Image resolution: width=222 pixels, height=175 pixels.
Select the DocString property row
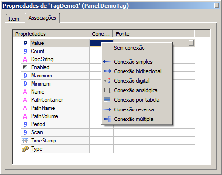55,59
